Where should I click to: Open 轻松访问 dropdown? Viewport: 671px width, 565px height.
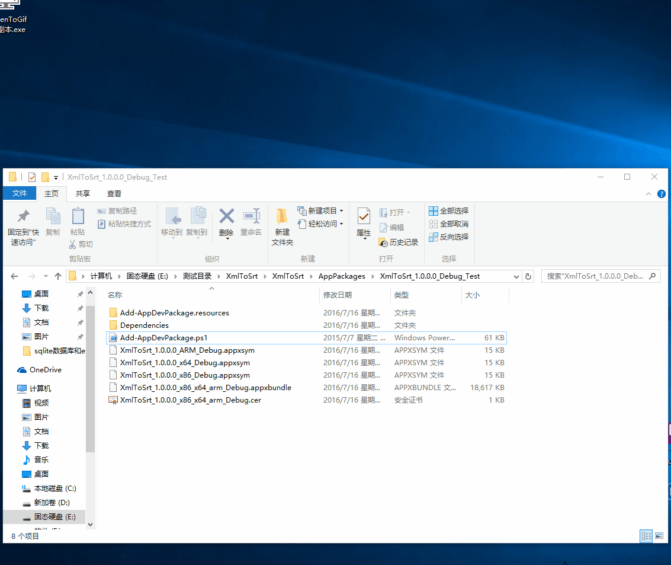click(320, 224)
